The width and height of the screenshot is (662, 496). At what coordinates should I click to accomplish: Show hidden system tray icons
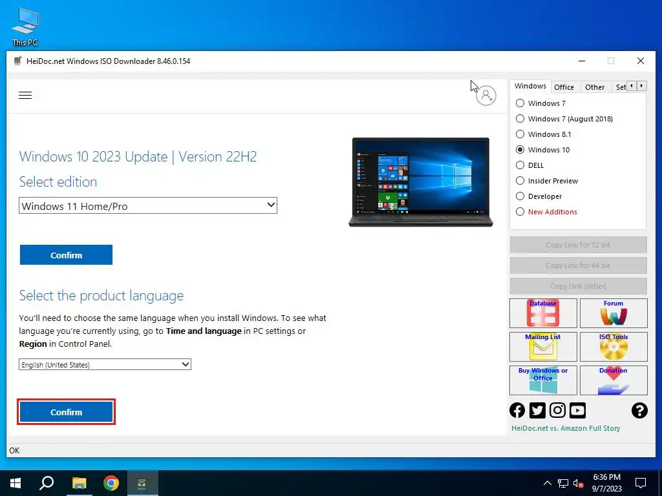(547, 483)
